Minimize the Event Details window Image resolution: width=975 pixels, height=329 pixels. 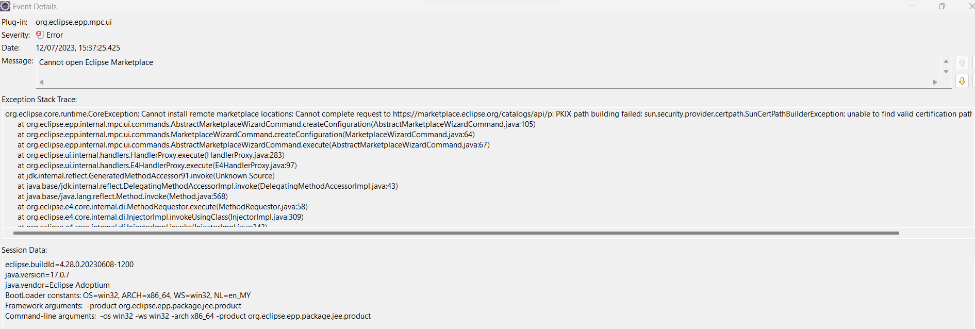[912, 6]
